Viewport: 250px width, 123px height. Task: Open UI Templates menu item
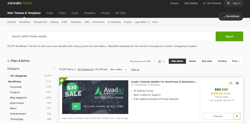click(x=114, y=22)
